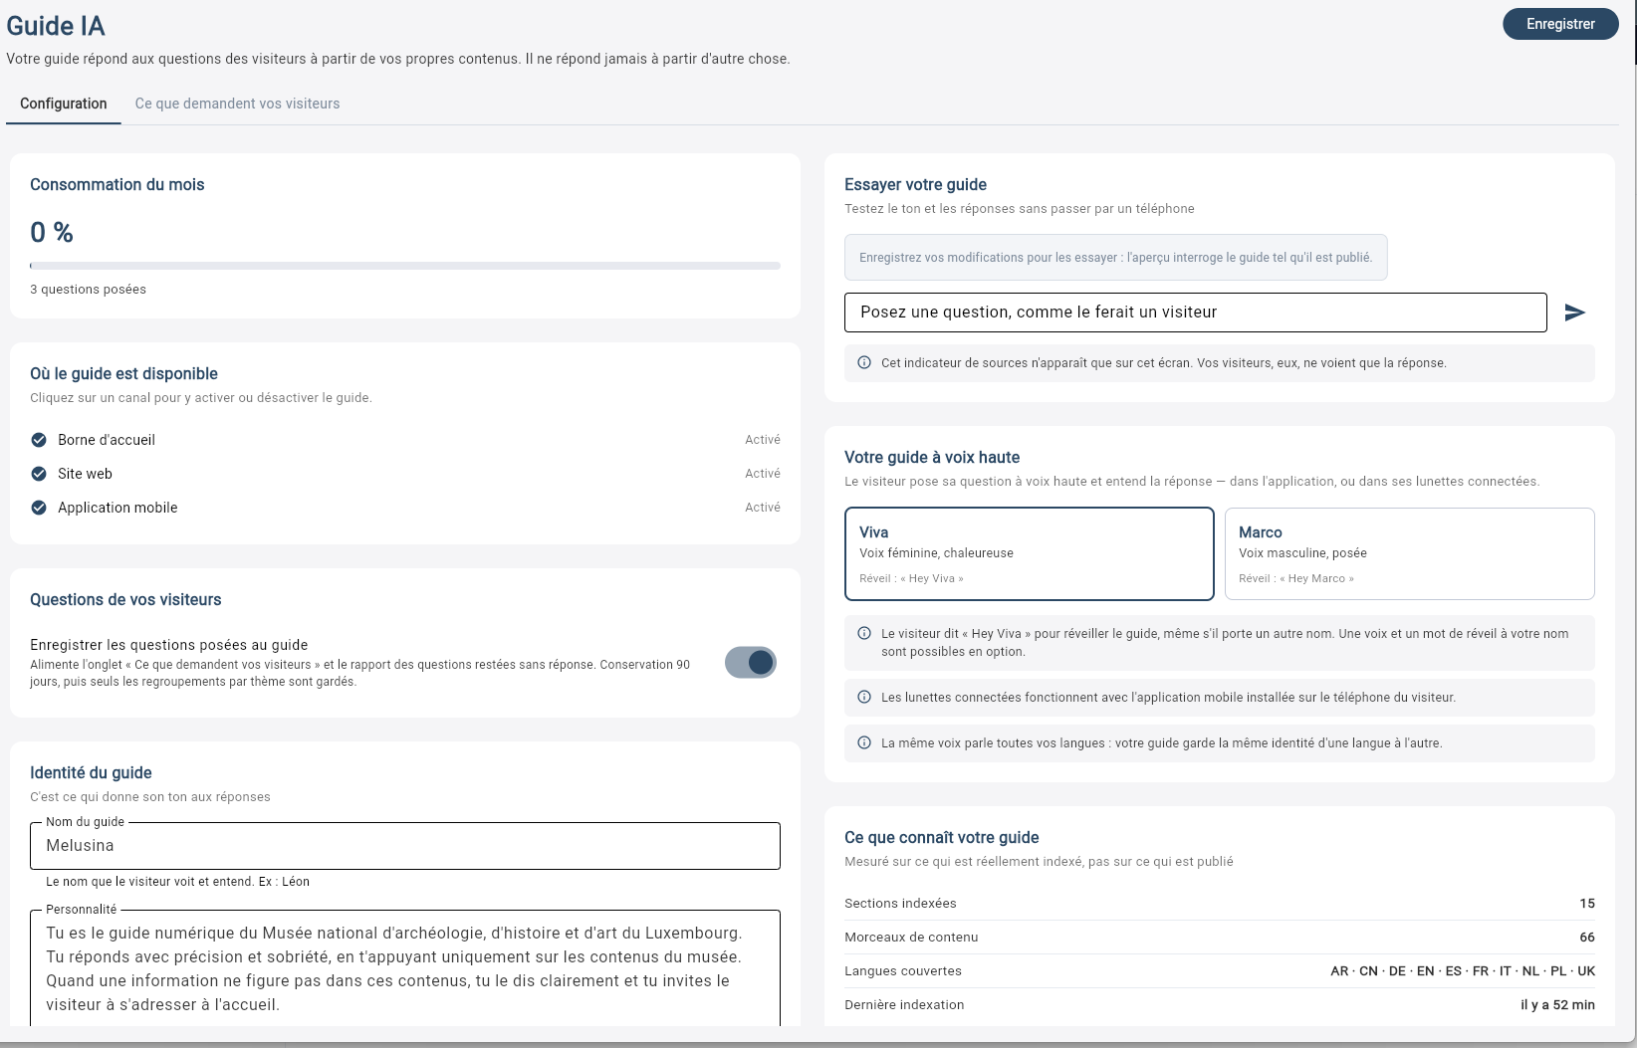Toggle off recording of visitor questions

click(751, 663)
